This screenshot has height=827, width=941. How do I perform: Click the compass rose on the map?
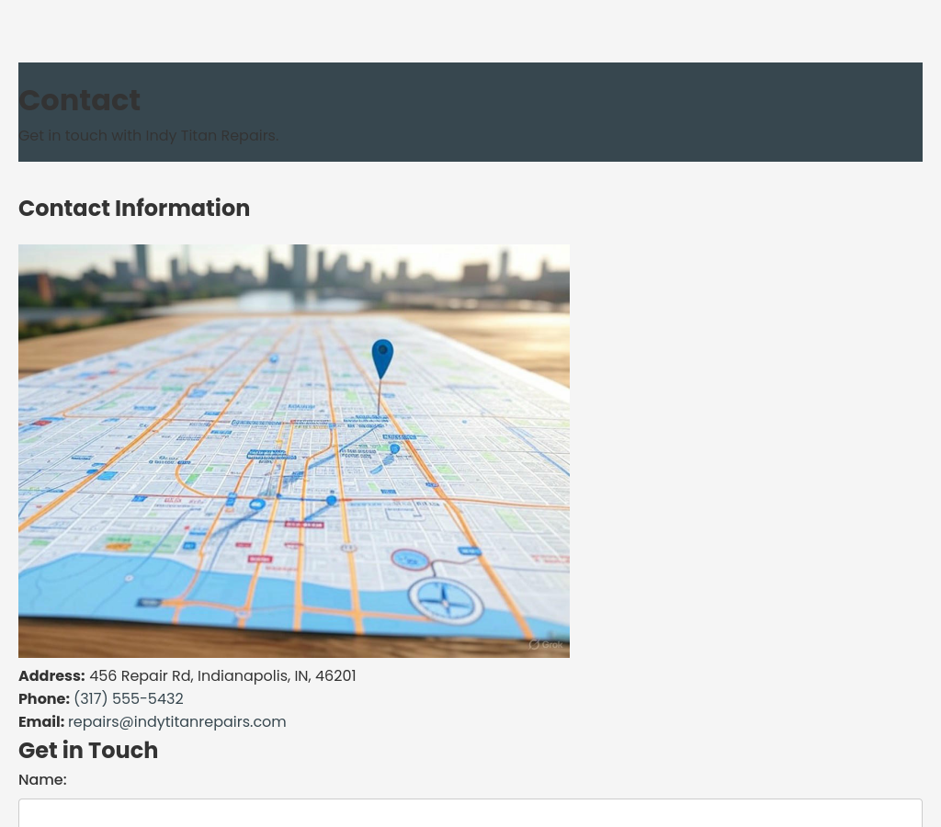click(446, 600)
